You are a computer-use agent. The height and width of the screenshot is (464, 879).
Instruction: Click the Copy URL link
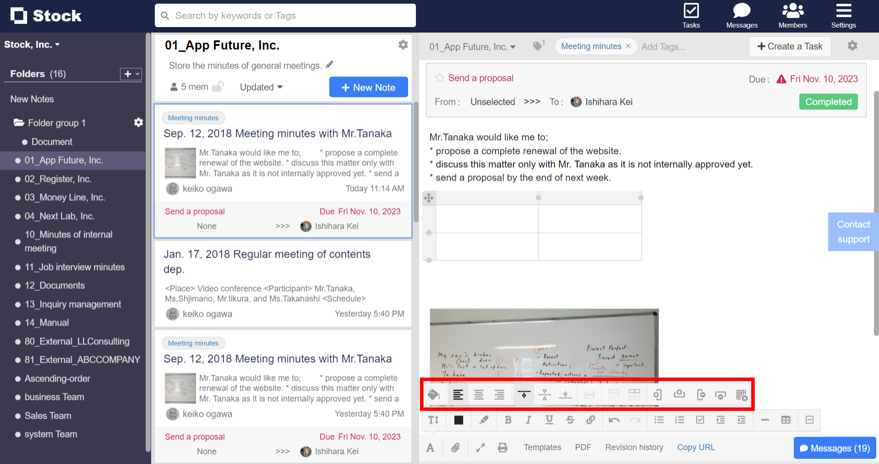click(x=696, y=448)
